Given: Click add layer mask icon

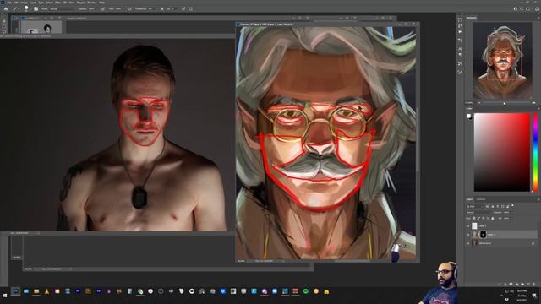Looking at the screenshot, I should (511, 285).
